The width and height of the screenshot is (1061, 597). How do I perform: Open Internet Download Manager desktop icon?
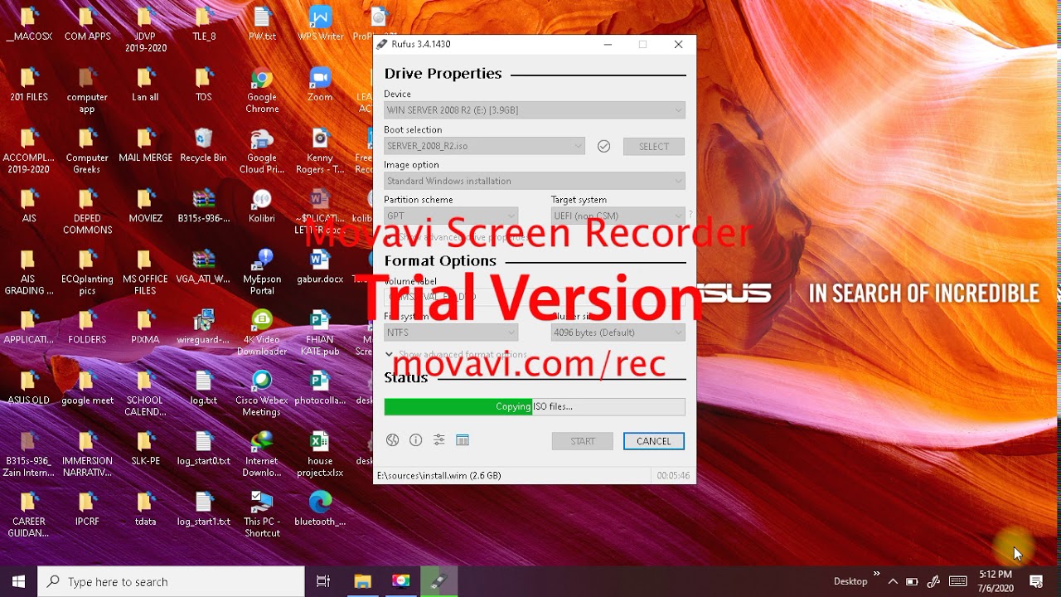coord(262,454)
